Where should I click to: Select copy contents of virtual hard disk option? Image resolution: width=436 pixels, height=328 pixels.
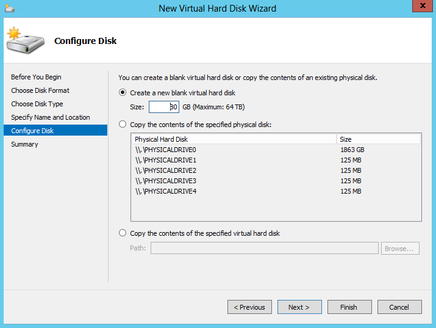123,233
